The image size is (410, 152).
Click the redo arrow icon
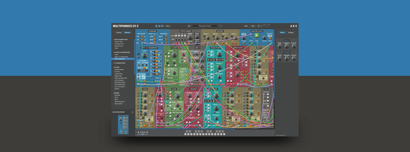(261, 26)
